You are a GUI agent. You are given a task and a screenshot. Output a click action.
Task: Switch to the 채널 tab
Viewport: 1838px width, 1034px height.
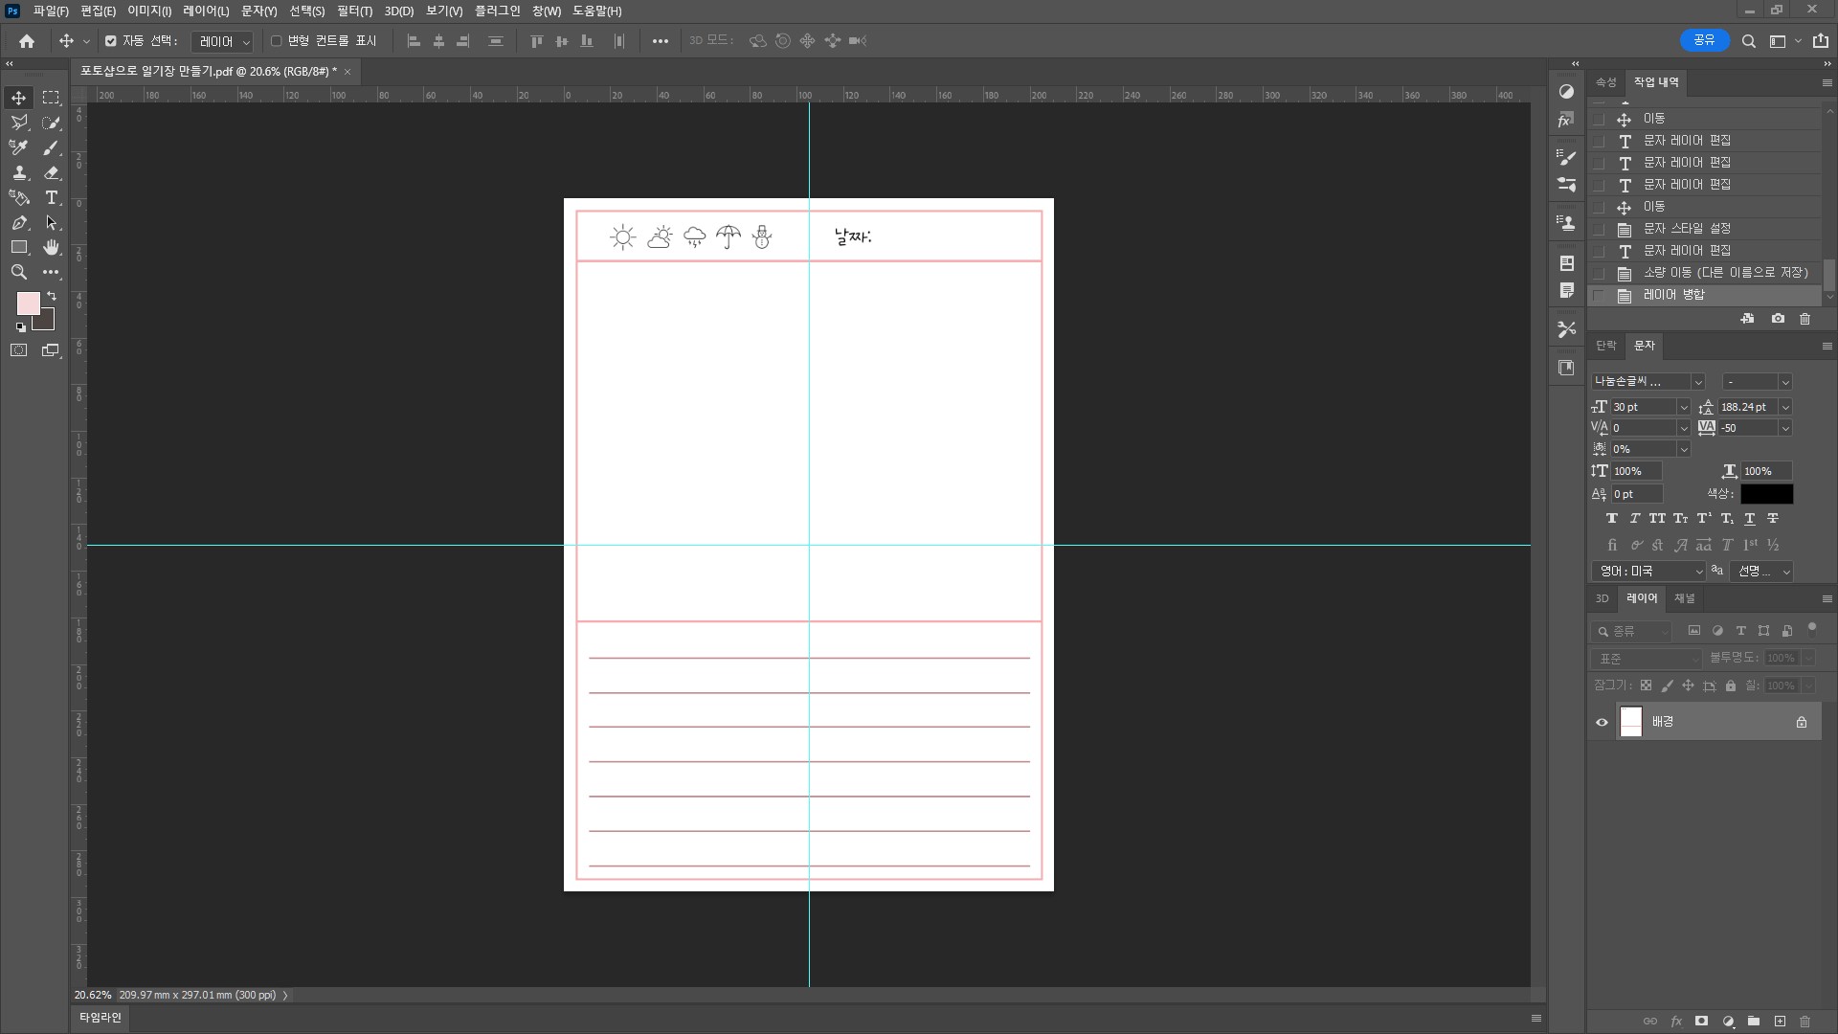tap(1684, 598)
